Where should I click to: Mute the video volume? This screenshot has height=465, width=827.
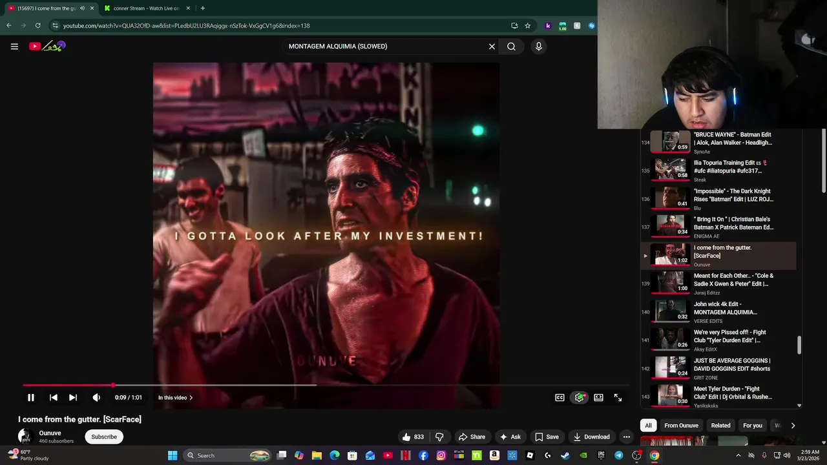click(x=96, y=398)
